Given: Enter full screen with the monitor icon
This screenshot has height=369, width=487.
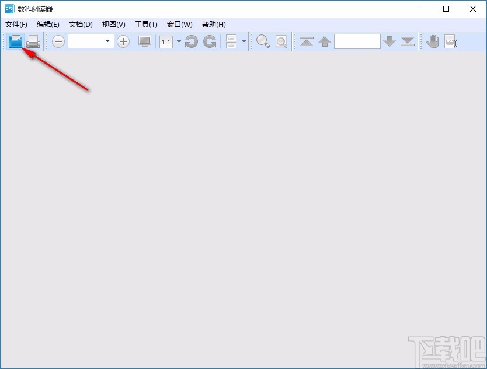Looking at the screenshot, I should point(145,41).
